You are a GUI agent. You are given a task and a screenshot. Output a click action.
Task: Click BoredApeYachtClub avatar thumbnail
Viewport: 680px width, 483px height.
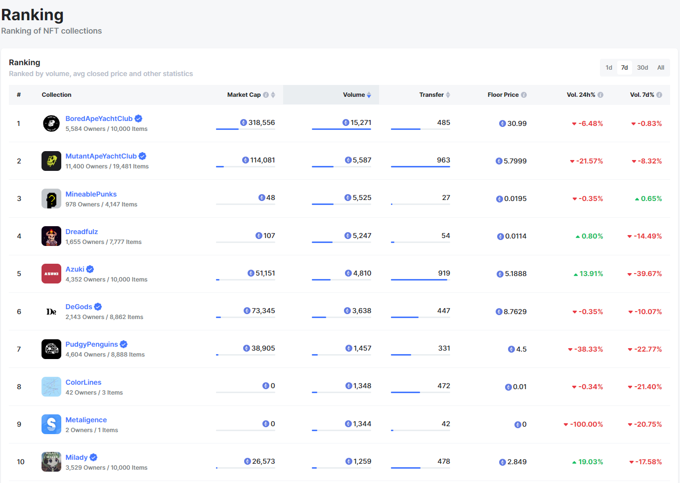coord(51,123)
